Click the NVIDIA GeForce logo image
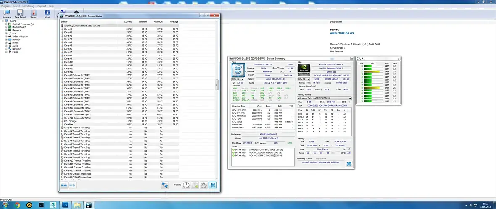 (x=304, y=70)
